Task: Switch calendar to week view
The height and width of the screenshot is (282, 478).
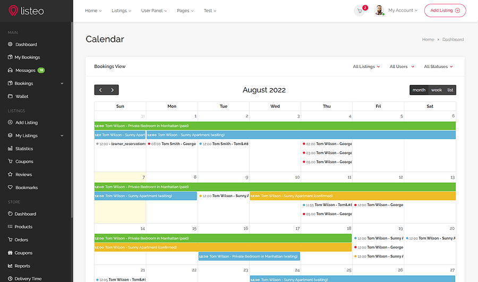Action: coord(436,90)
